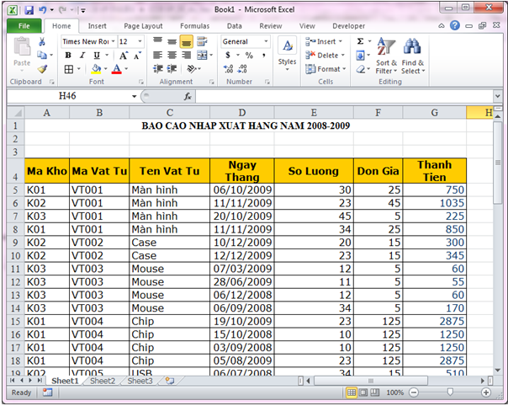Viewport: 508px width, 406px height.
Task: Toggle Center horizontal alignment
Action: pos(172,55)
